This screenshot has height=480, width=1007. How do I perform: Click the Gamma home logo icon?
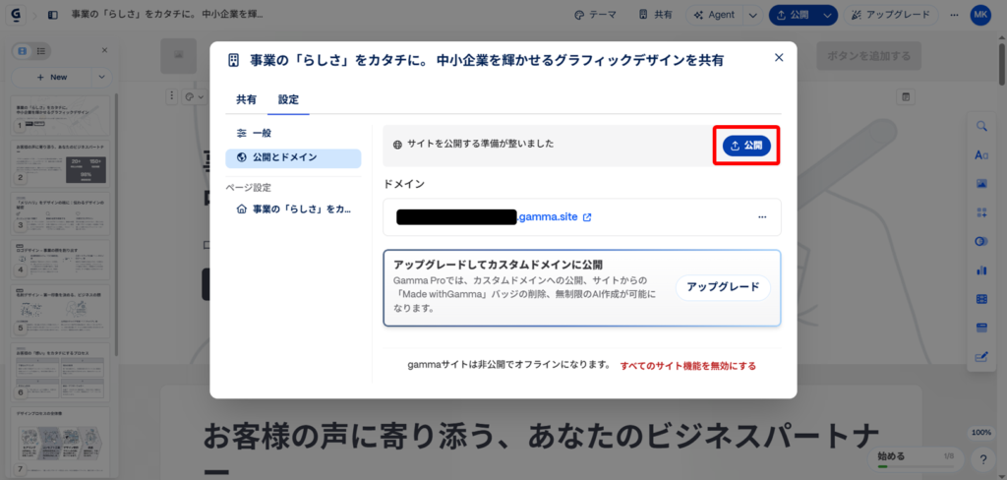(17, 15)
